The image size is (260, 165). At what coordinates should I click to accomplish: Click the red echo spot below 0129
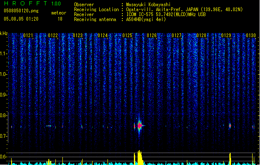pyautogui.click(x=230, y=126)
